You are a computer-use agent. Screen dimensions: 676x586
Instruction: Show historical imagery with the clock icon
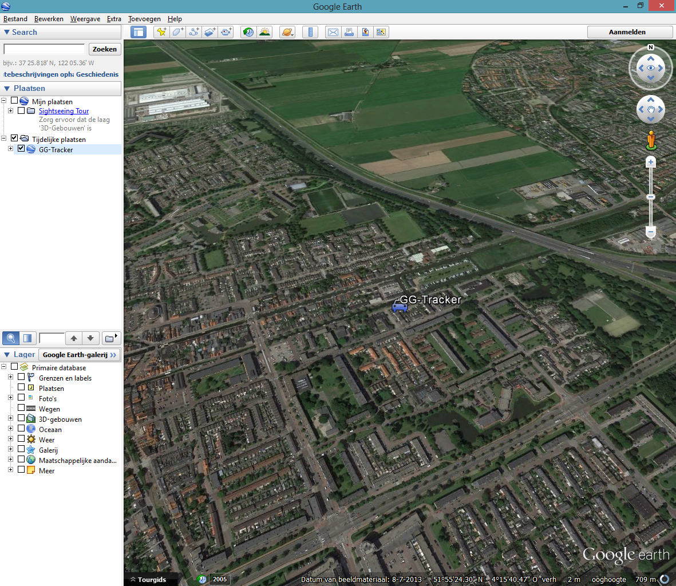248,32
